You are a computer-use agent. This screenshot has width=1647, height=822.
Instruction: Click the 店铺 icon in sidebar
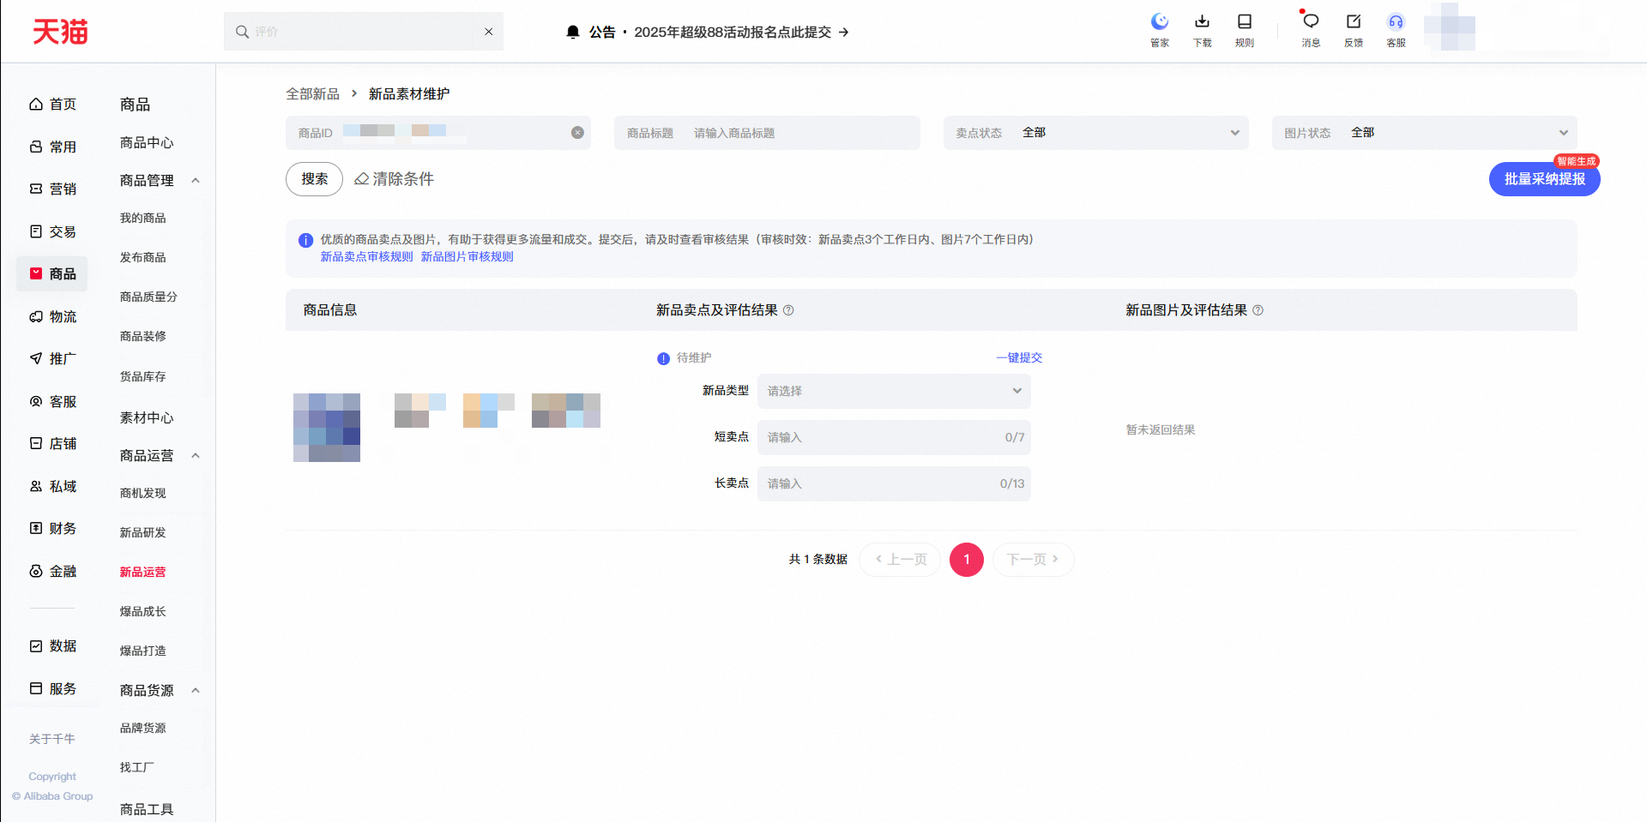tap(36, 443)
